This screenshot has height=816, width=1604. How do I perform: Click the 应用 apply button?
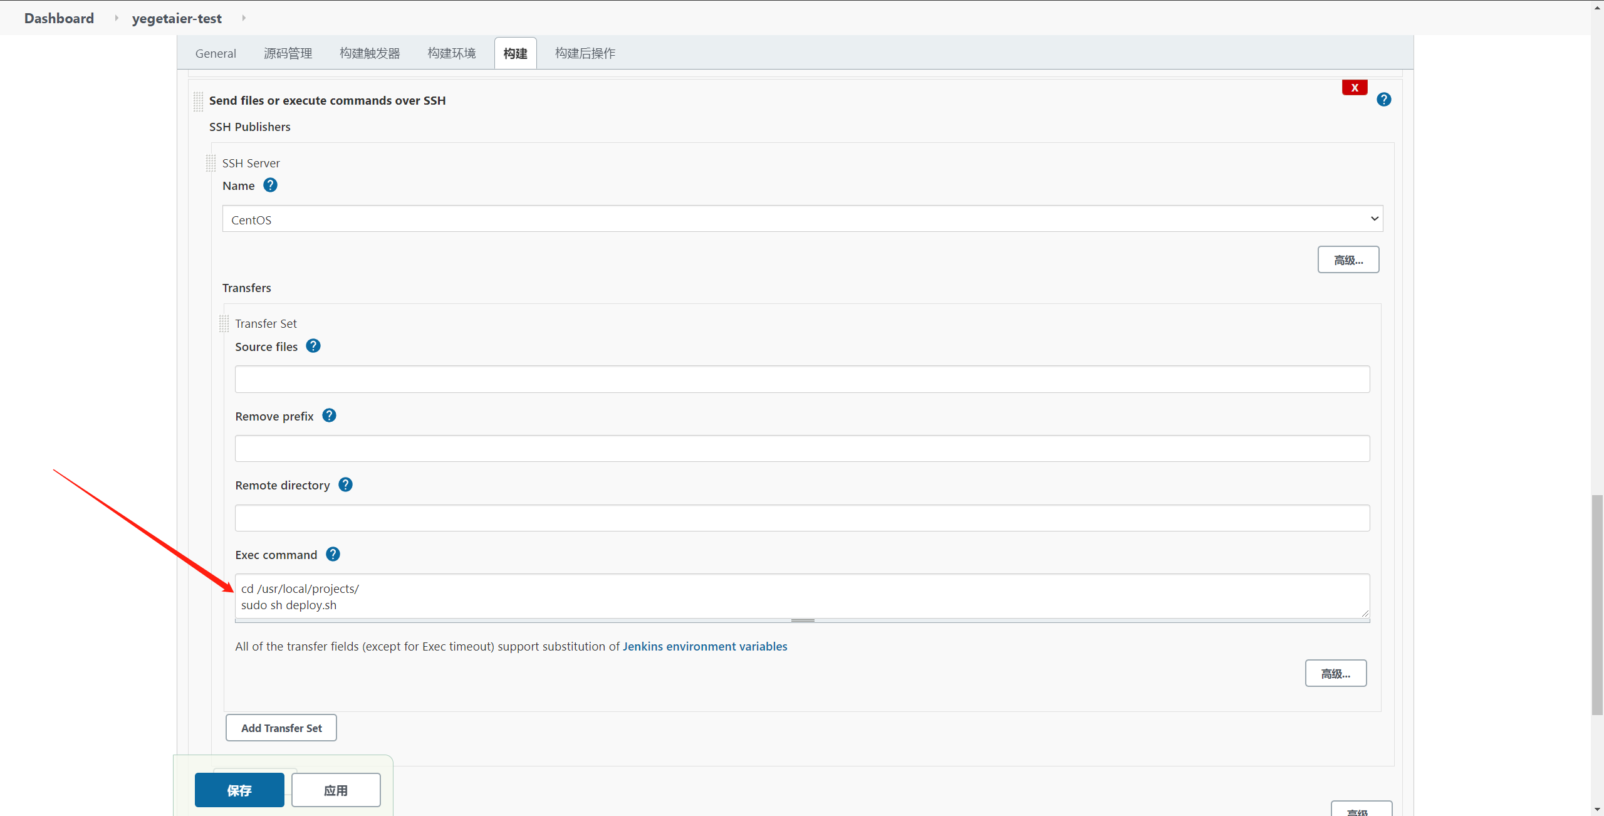point(336,790)
